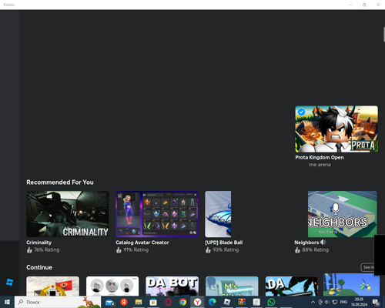This screenshot has height=308, width=385.
Task: Open Microsoft Store from the taskbar
Action: (x=153, y=302)
